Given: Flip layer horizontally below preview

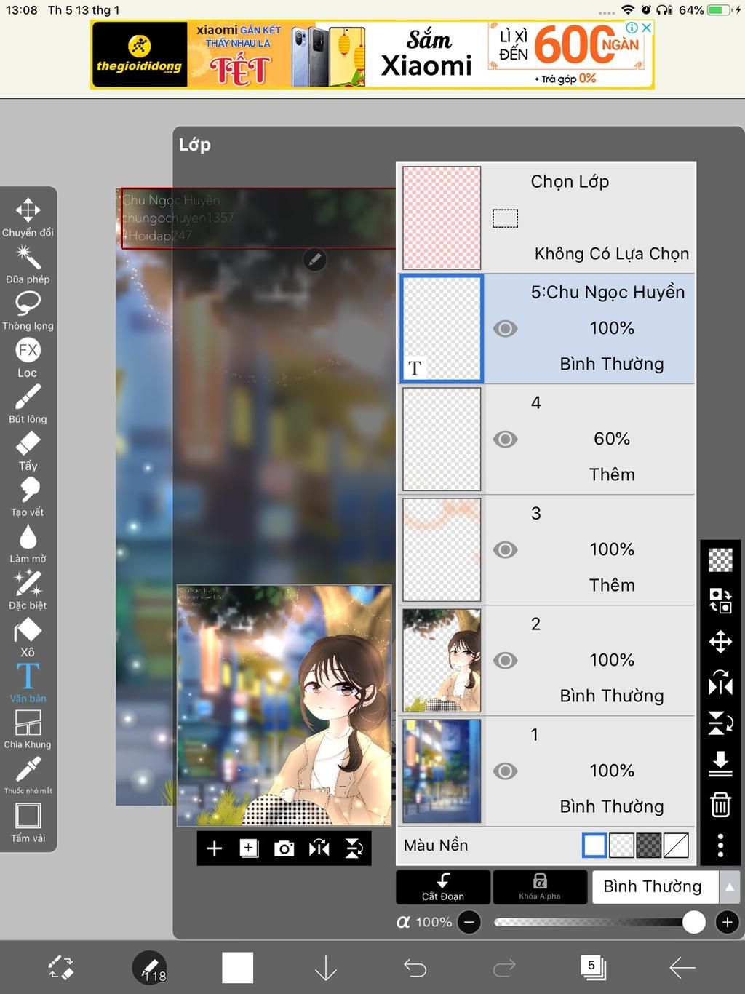Looking at the screenshot, I should (319, 848).
